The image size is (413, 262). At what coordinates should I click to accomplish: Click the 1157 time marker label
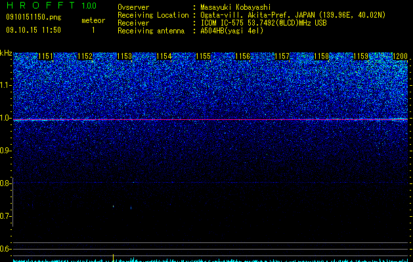282,56
